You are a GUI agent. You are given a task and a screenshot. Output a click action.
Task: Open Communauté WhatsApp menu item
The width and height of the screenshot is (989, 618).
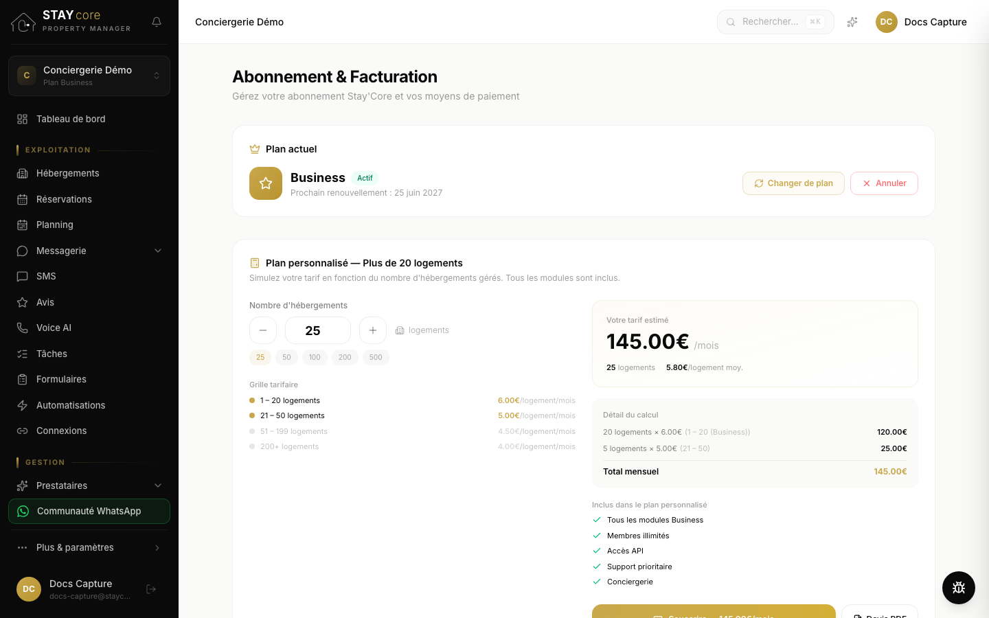[89, 511]
